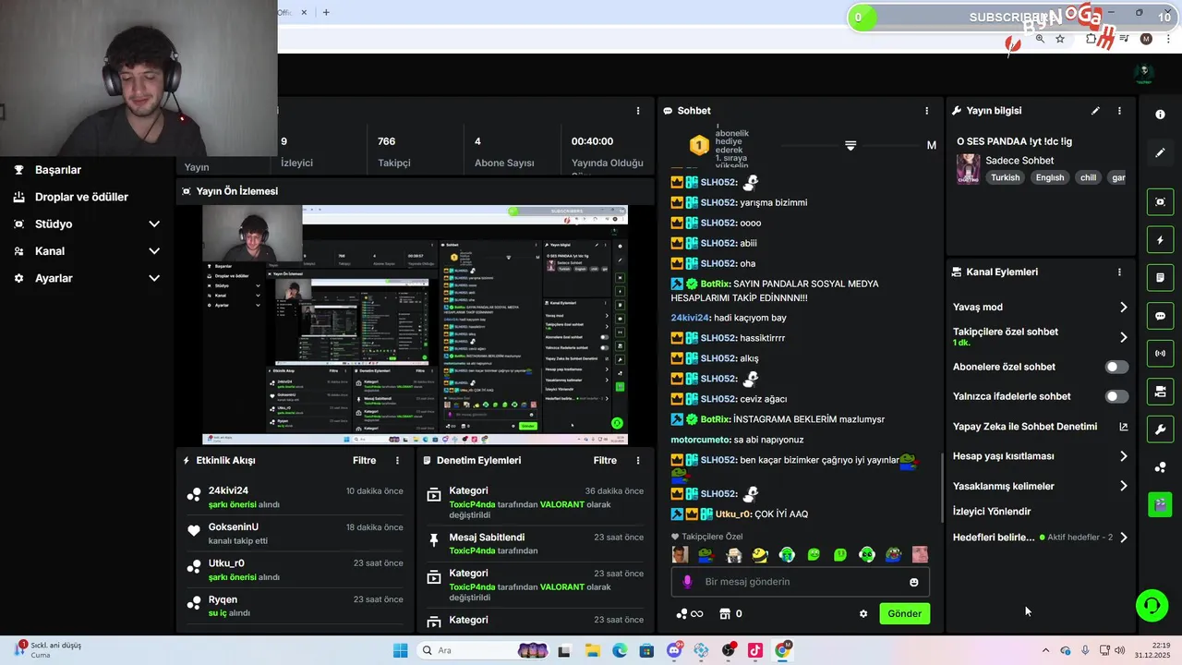Open the stats panel three-dot menu
1182x665 pixels.
click(637, 111)
